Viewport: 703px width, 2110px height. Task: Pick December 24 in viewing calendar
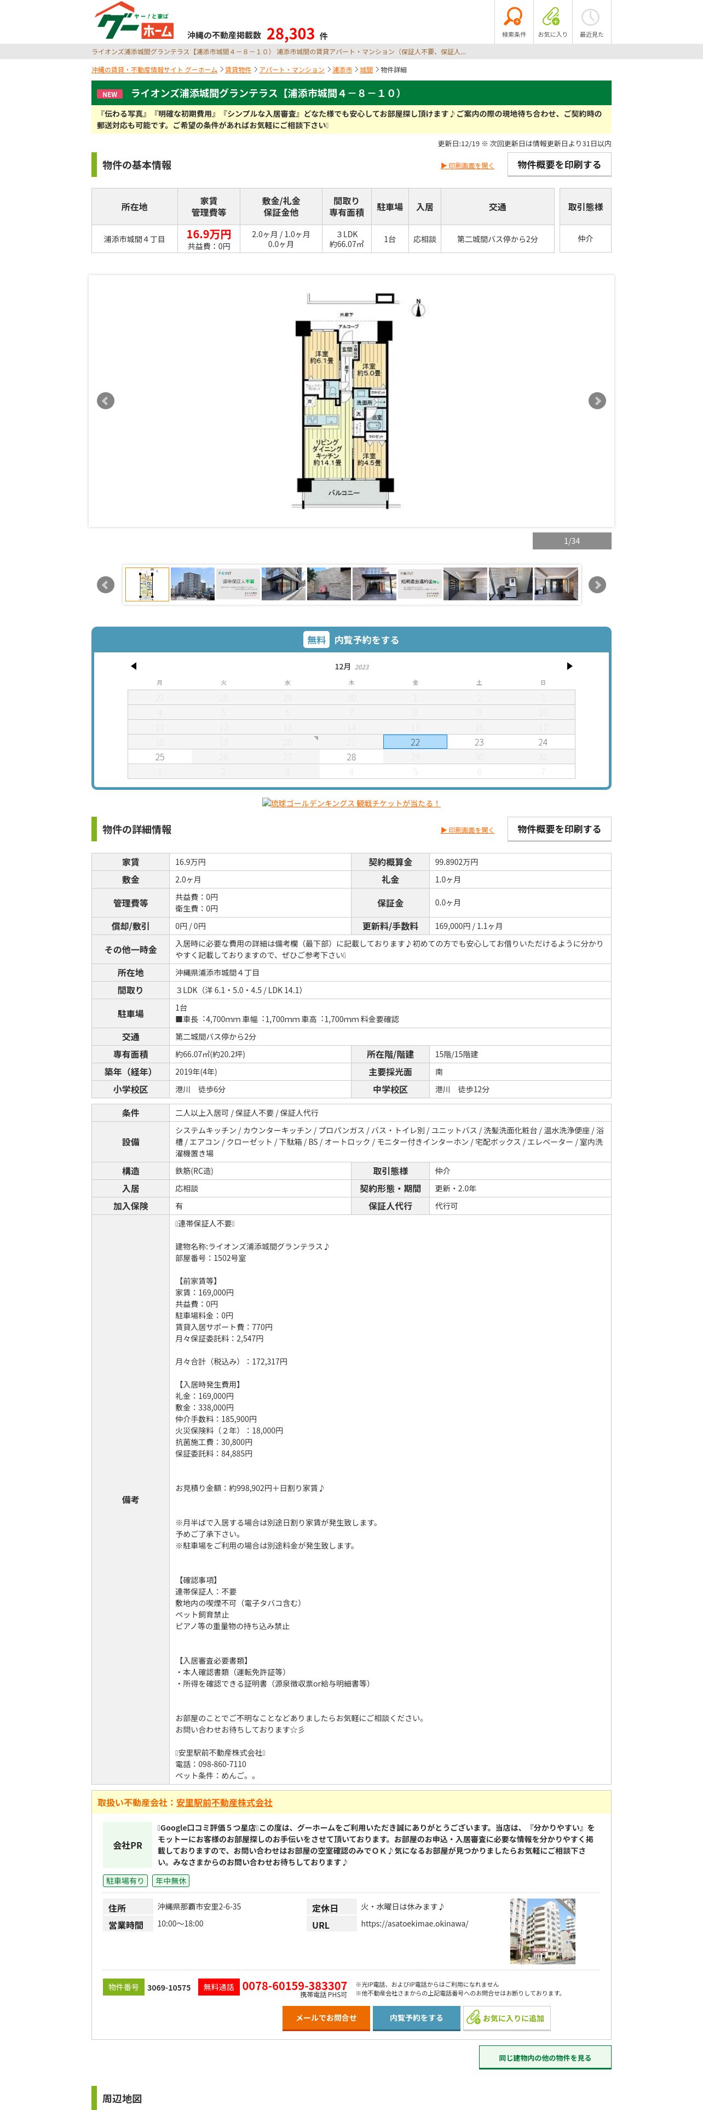pyautogui.click(x=543, y=742)
